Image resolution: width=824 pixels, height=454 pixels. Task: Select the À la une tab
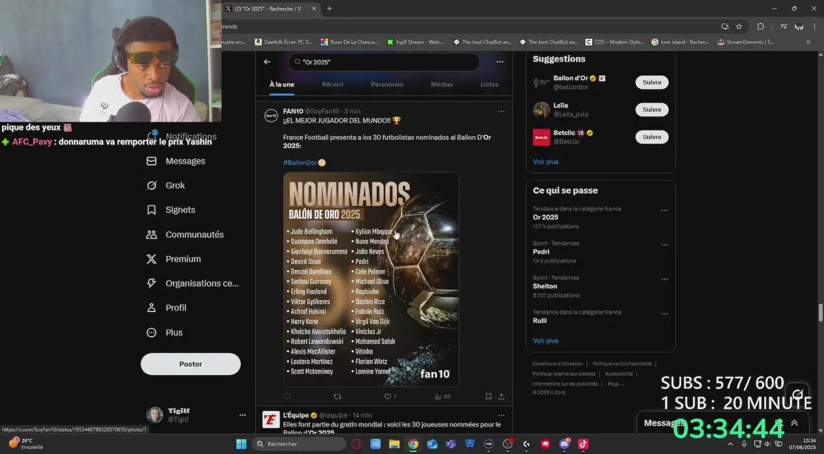click(x=282, y=84)
